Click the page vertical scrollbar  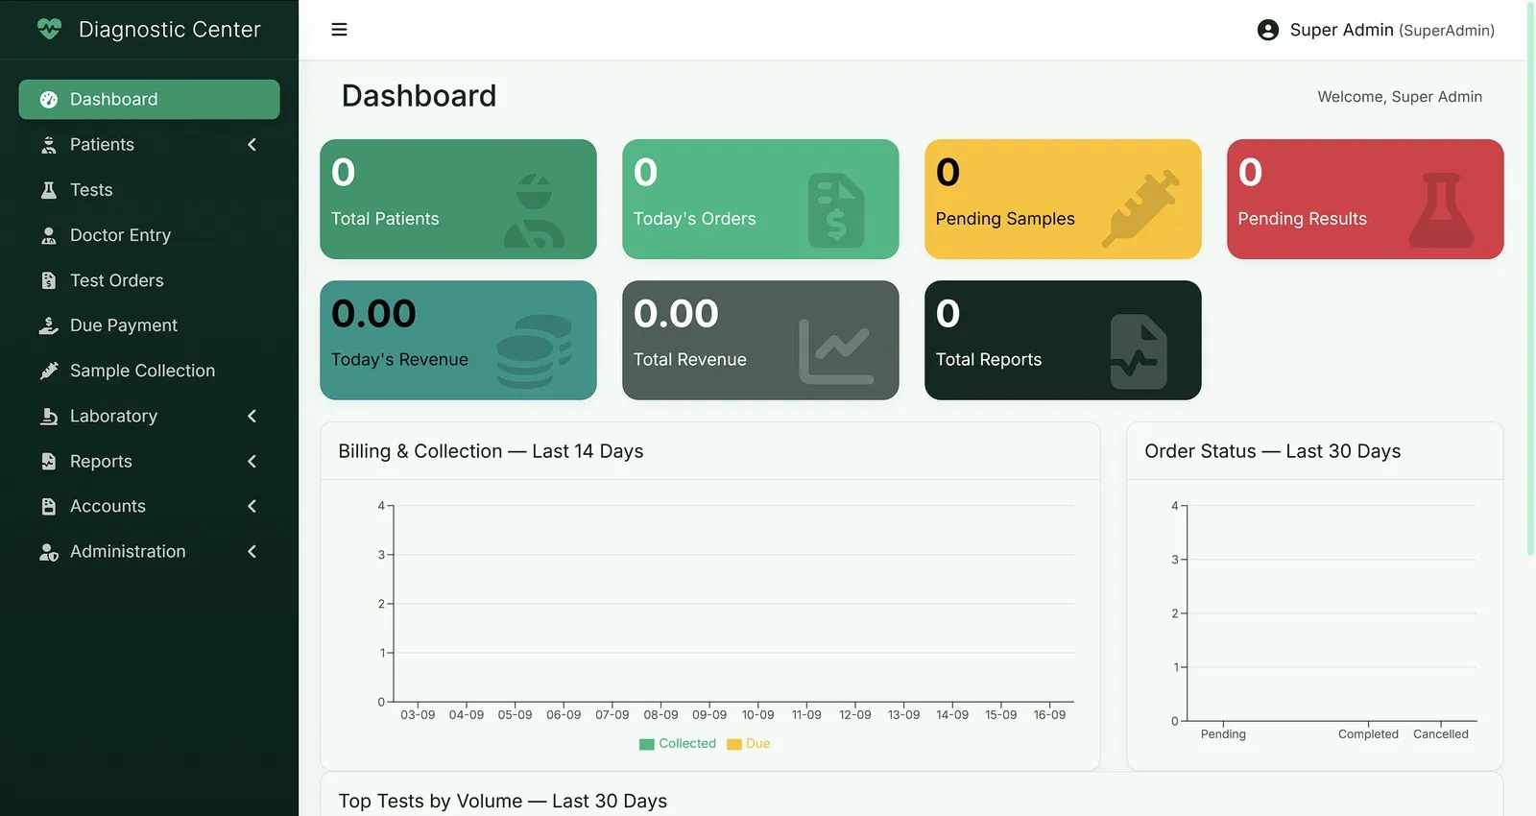coord(1530,278)
